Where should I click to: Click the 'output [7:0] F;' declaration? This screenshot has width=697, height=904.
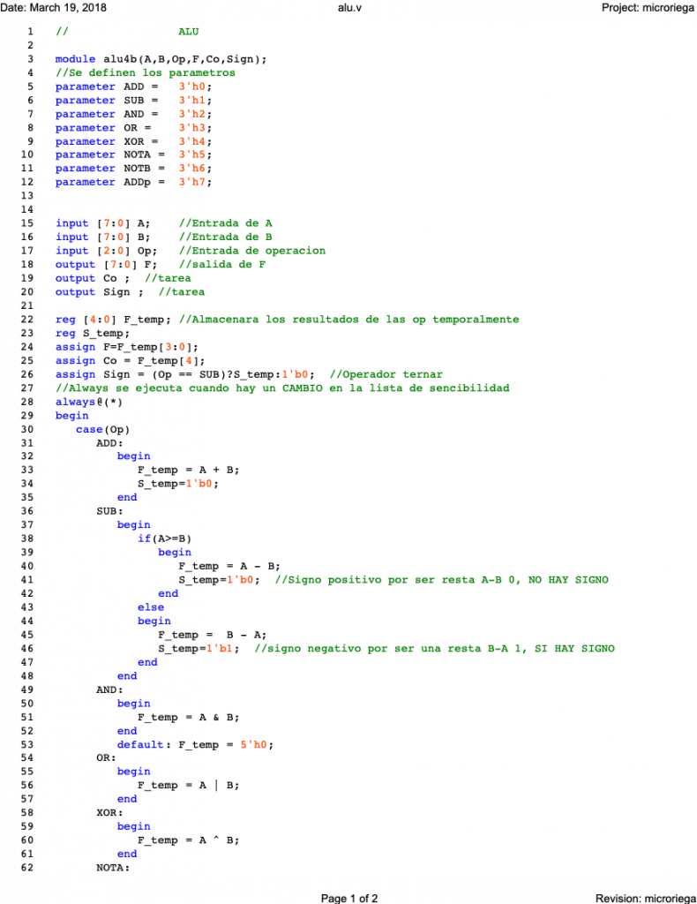click(106, 265)
